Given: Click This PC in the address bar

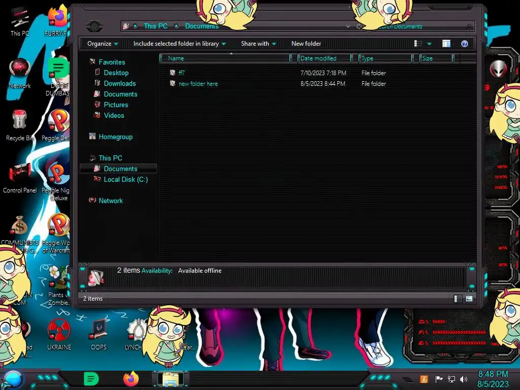Looking at the screenshot, I should click(x=155, y=26).
